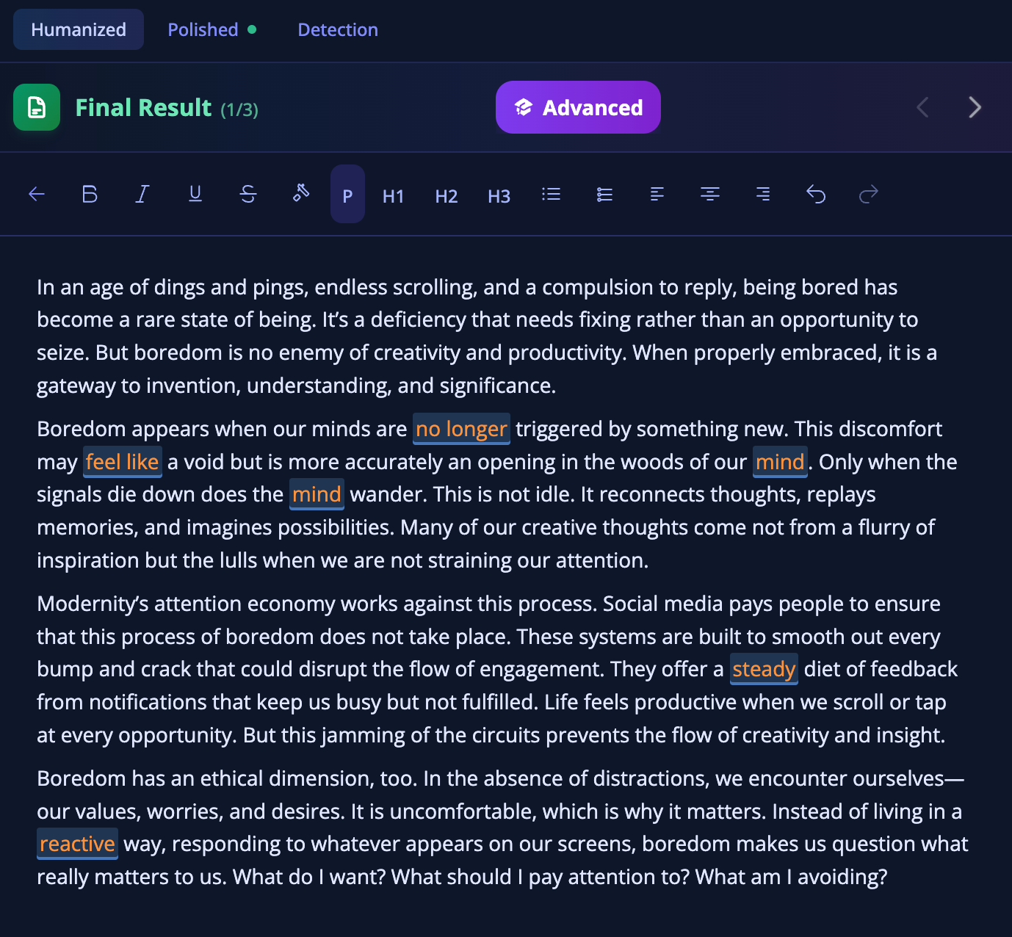This screenshot has width=1012, height=937.
Task: Center-align the text
Action: [710, 195]
